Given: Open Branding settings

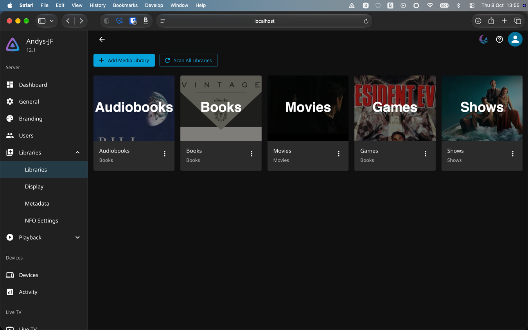Looking at the screenshot, I should (x=44, y=119).
